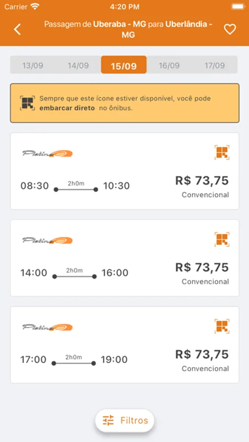
Task: Switch to the 16/09 date tab
Action: [x=169, y=65]
